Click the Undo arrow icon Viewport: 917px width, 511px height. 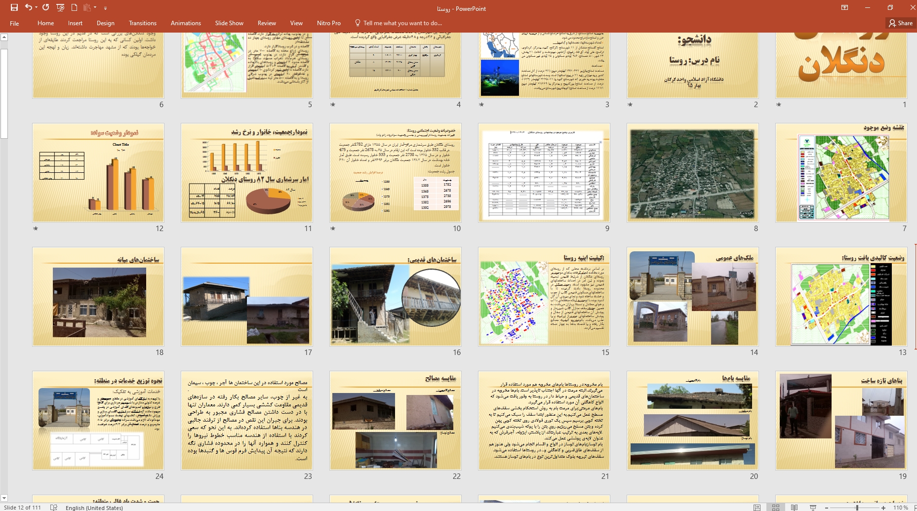(x=29, y=7)
